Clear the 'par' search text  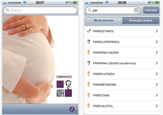coord(136,10)
